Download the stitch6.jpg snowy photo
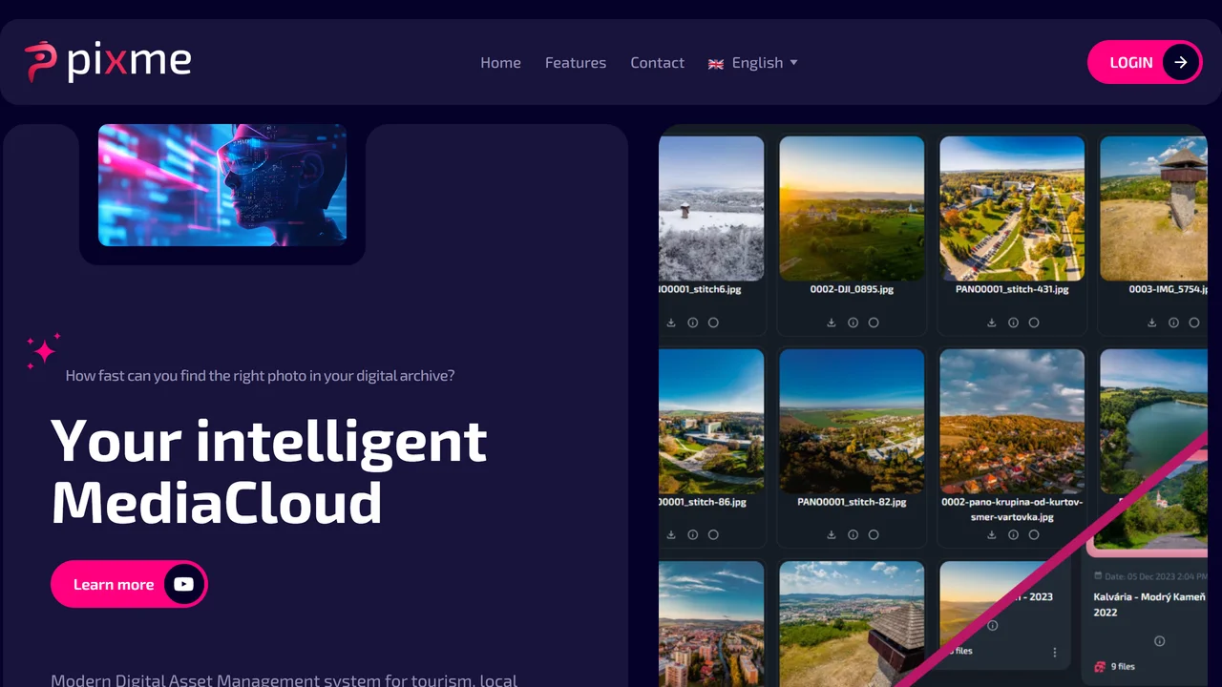The width and height of the screenshot is (1222, 687). 671,323
